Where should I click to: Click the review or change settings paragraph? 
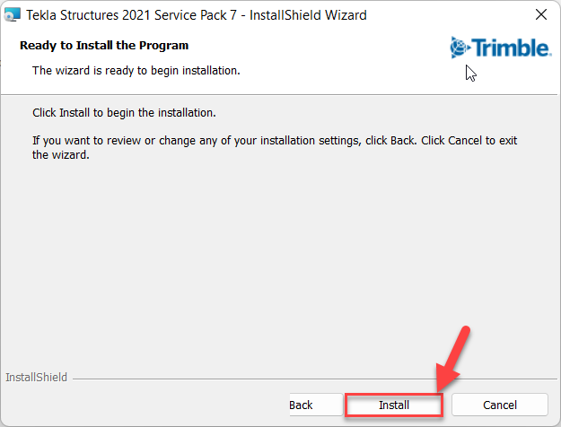point(269,142)
